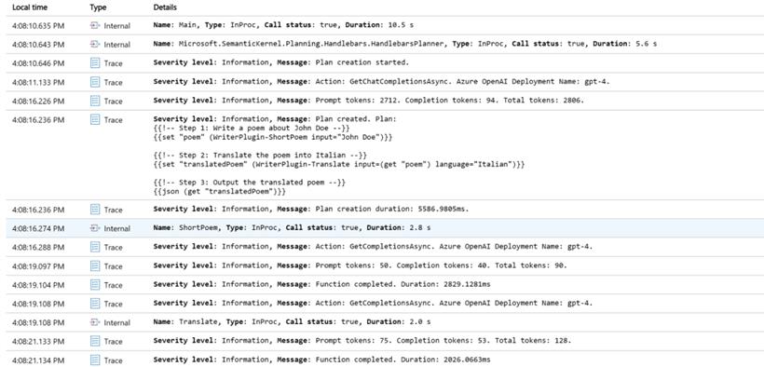Click the 'Plan created. Plan:' message line
Screen dimensions: 764x367
click(x=276, y=119)
